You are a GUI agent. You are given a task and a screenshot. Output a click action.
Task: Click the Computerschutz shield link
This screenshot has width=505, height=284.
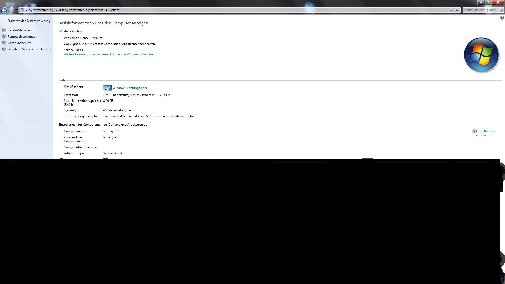(19, 43)
